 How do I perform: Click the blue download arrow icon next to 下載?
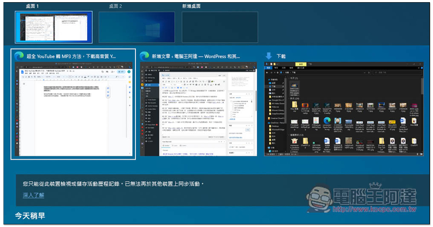click(269, 56)
